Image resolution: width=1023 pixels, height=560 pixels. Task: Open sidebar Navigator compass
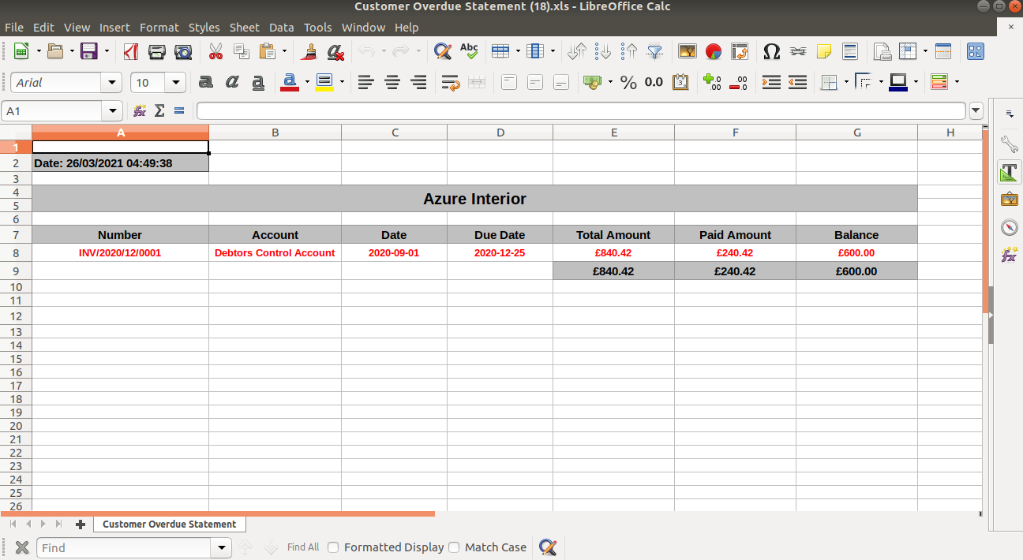point(1010,227)
